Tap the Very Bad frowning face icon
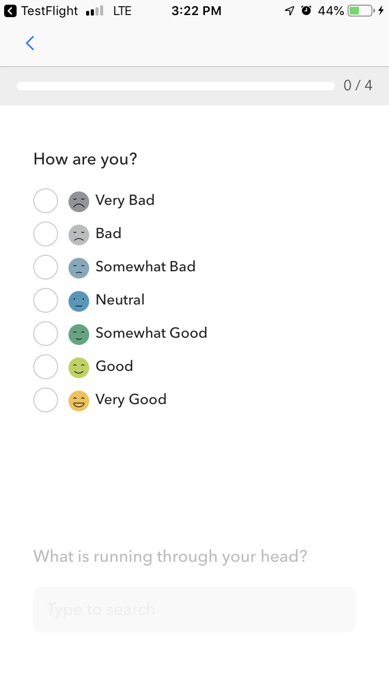This screenshot has width=389, height=692. (79, 201)
